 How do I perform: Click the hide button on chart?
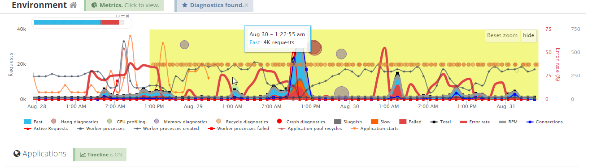529,36
